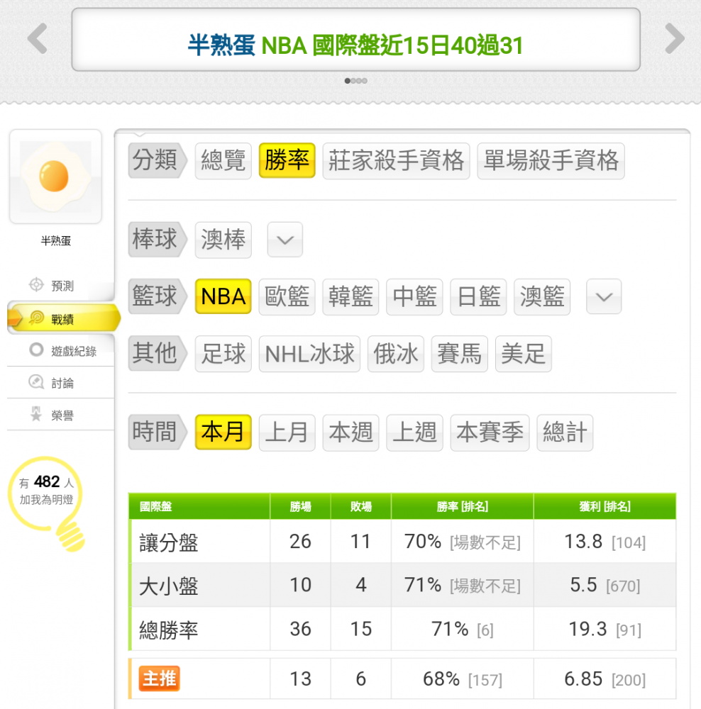The height and width of the screenshot is (709, 701).
Task: Open the 戰績 sidebar menu item
Action: (x=63, y=319)
